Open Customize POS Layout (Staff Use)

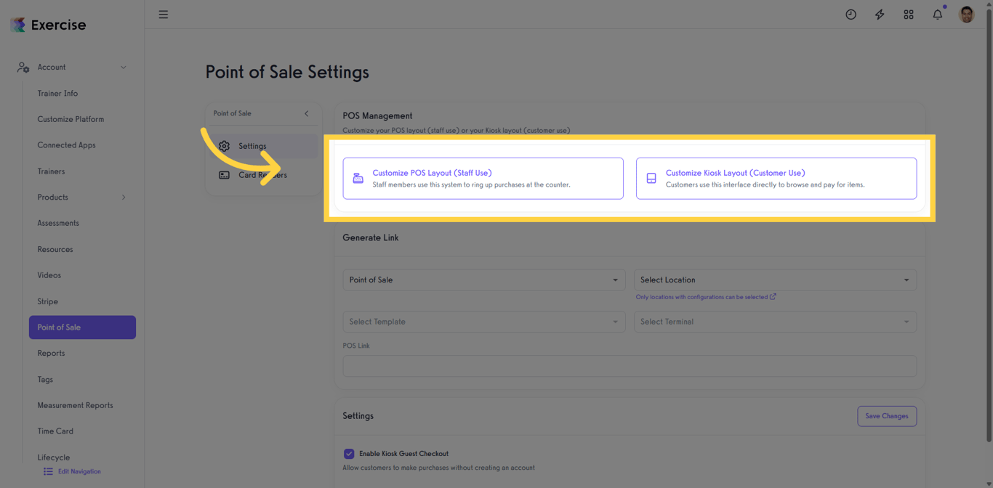(x=483, y=179)
